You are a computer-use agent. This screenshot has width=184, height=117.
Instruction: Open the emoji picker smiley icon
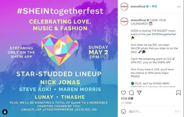coord(123,112)
